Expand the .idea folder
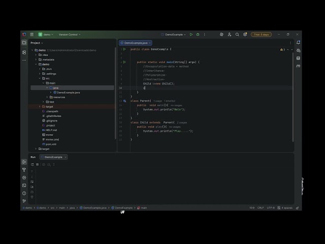 point(36,55)
